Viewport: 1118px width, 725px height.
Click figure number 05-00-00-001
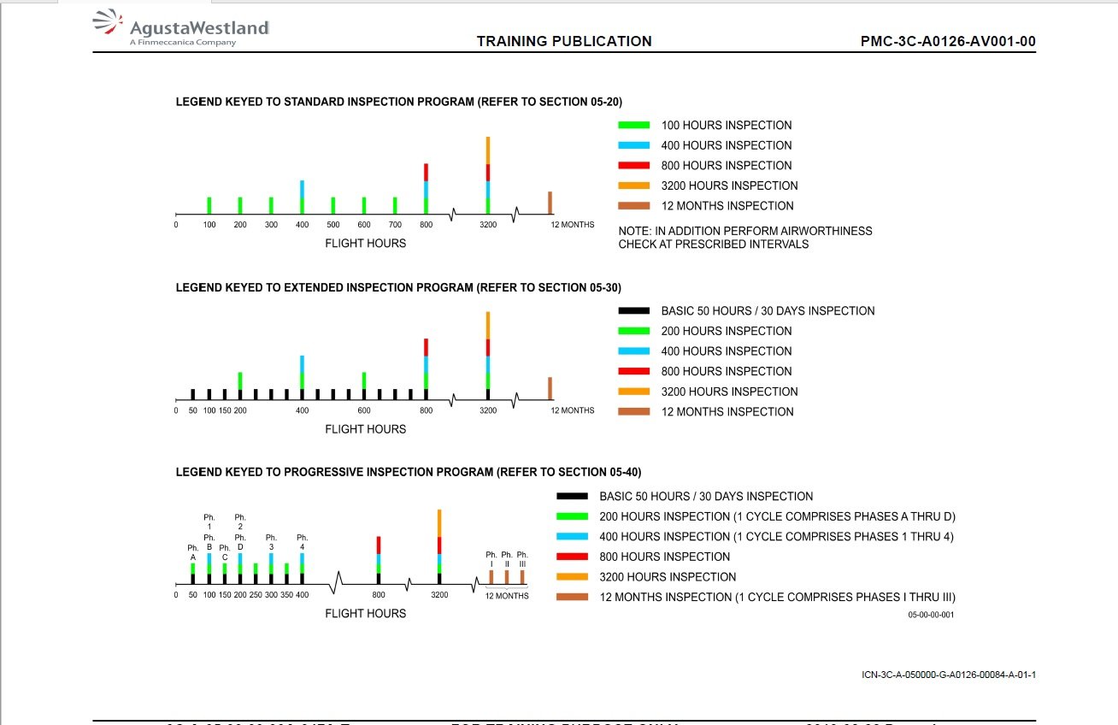(x=931, y=614)
